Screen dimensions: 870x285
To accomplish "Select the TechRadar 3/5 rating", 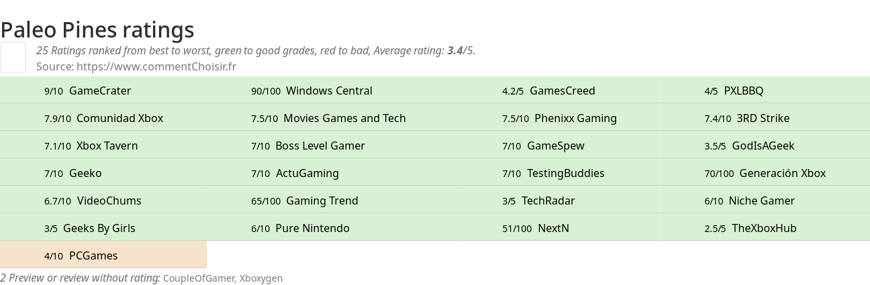I will point(538,201).
